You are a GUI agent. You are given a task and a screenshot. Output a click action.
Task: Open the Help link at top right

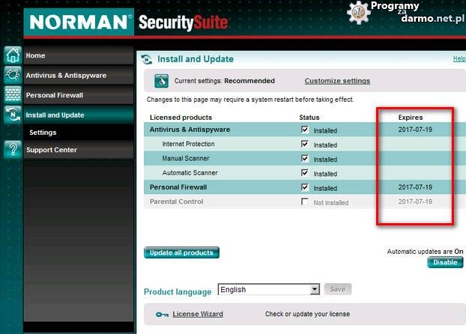click(459, 58)
